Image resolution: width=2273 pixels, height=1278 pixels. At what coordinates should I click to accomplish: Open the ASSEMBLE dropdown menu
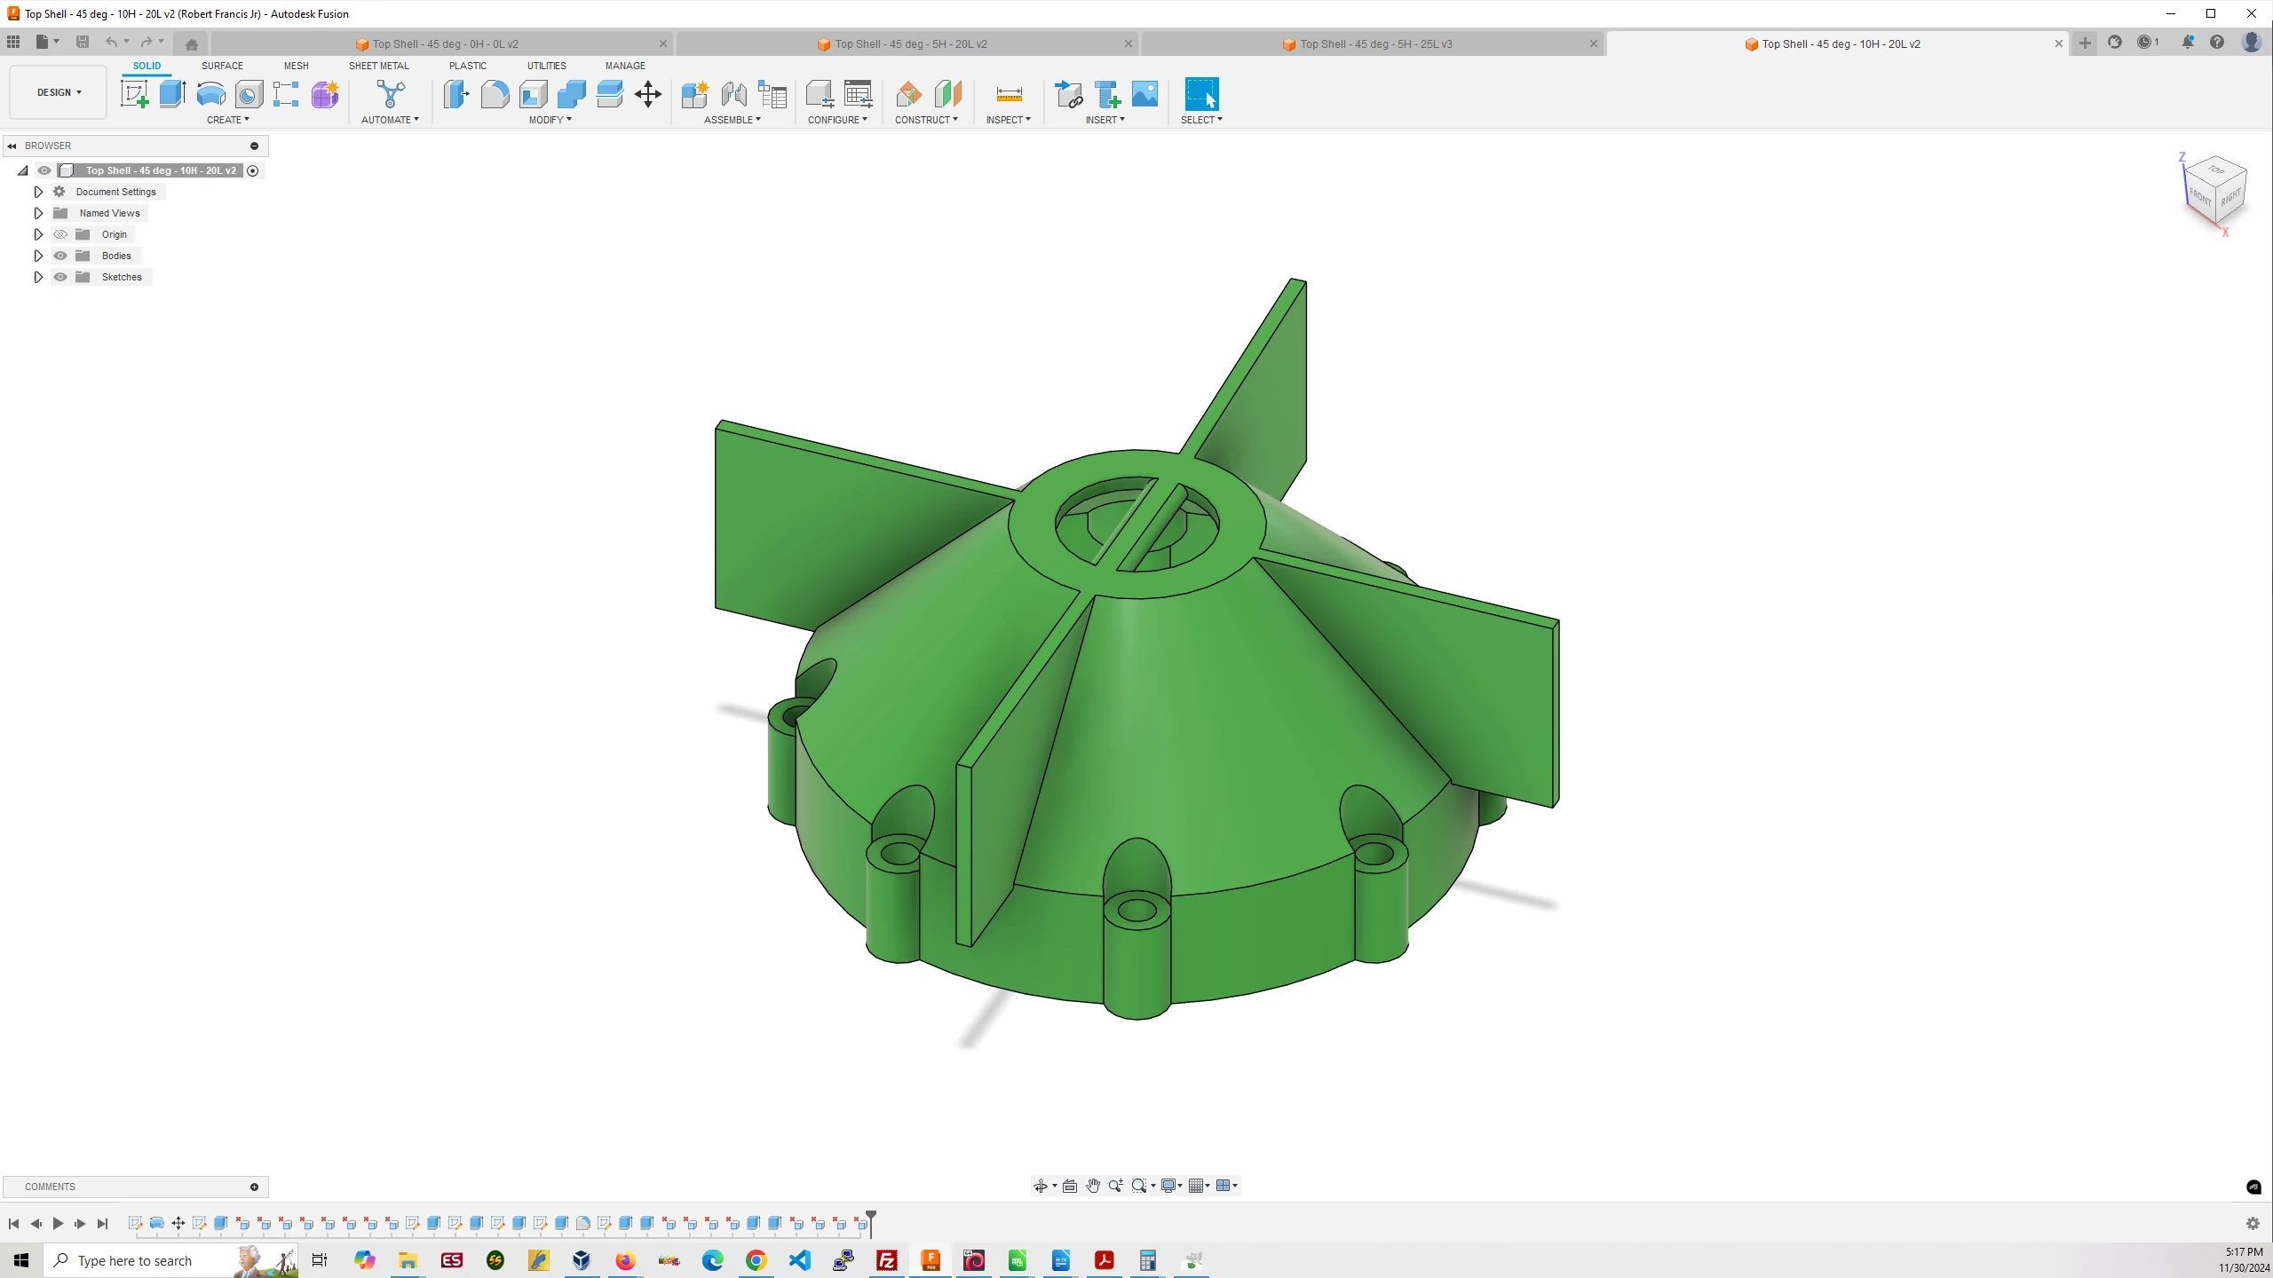(733, 120)
